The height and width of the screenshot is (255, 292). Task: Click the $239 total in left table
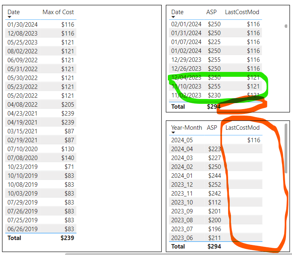point(67,238)
